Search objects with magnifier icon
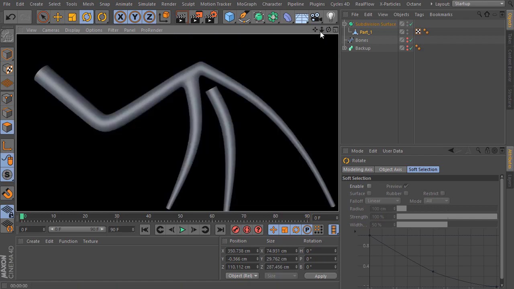Screen dimensions: 514x289 point(479,14)
